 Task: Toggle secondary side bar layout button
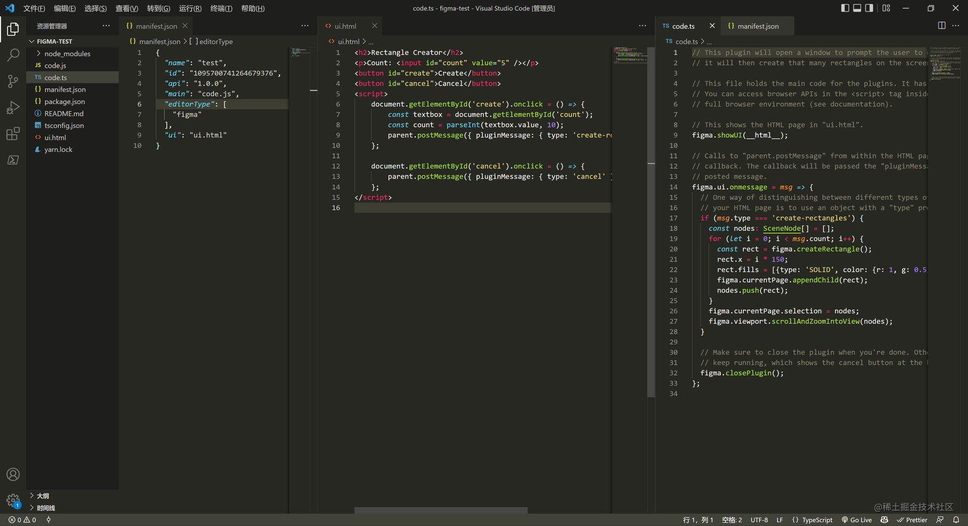click(869, 8)
